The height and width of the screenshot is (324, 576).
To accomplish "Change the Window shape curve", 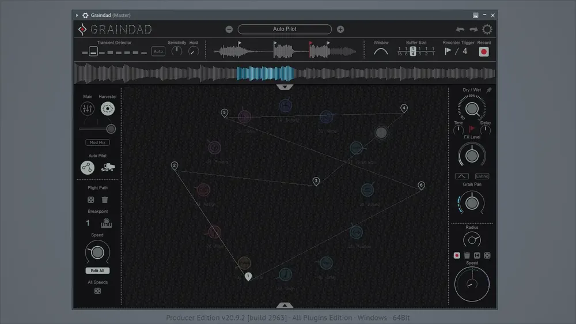I will [381, 51].
